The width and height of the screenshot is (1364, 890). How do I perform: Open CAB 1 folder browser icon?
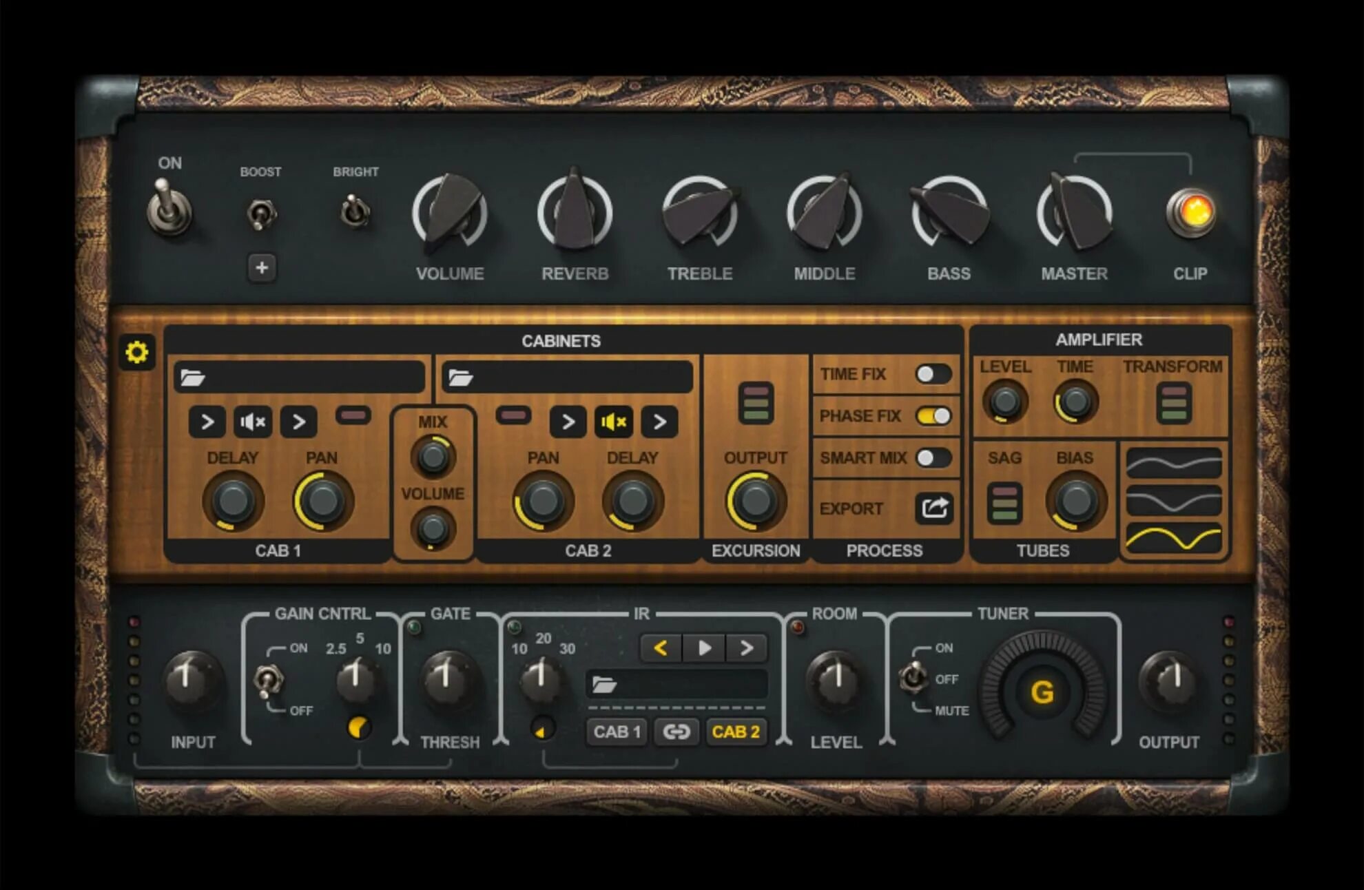click(x=193, y=377)
